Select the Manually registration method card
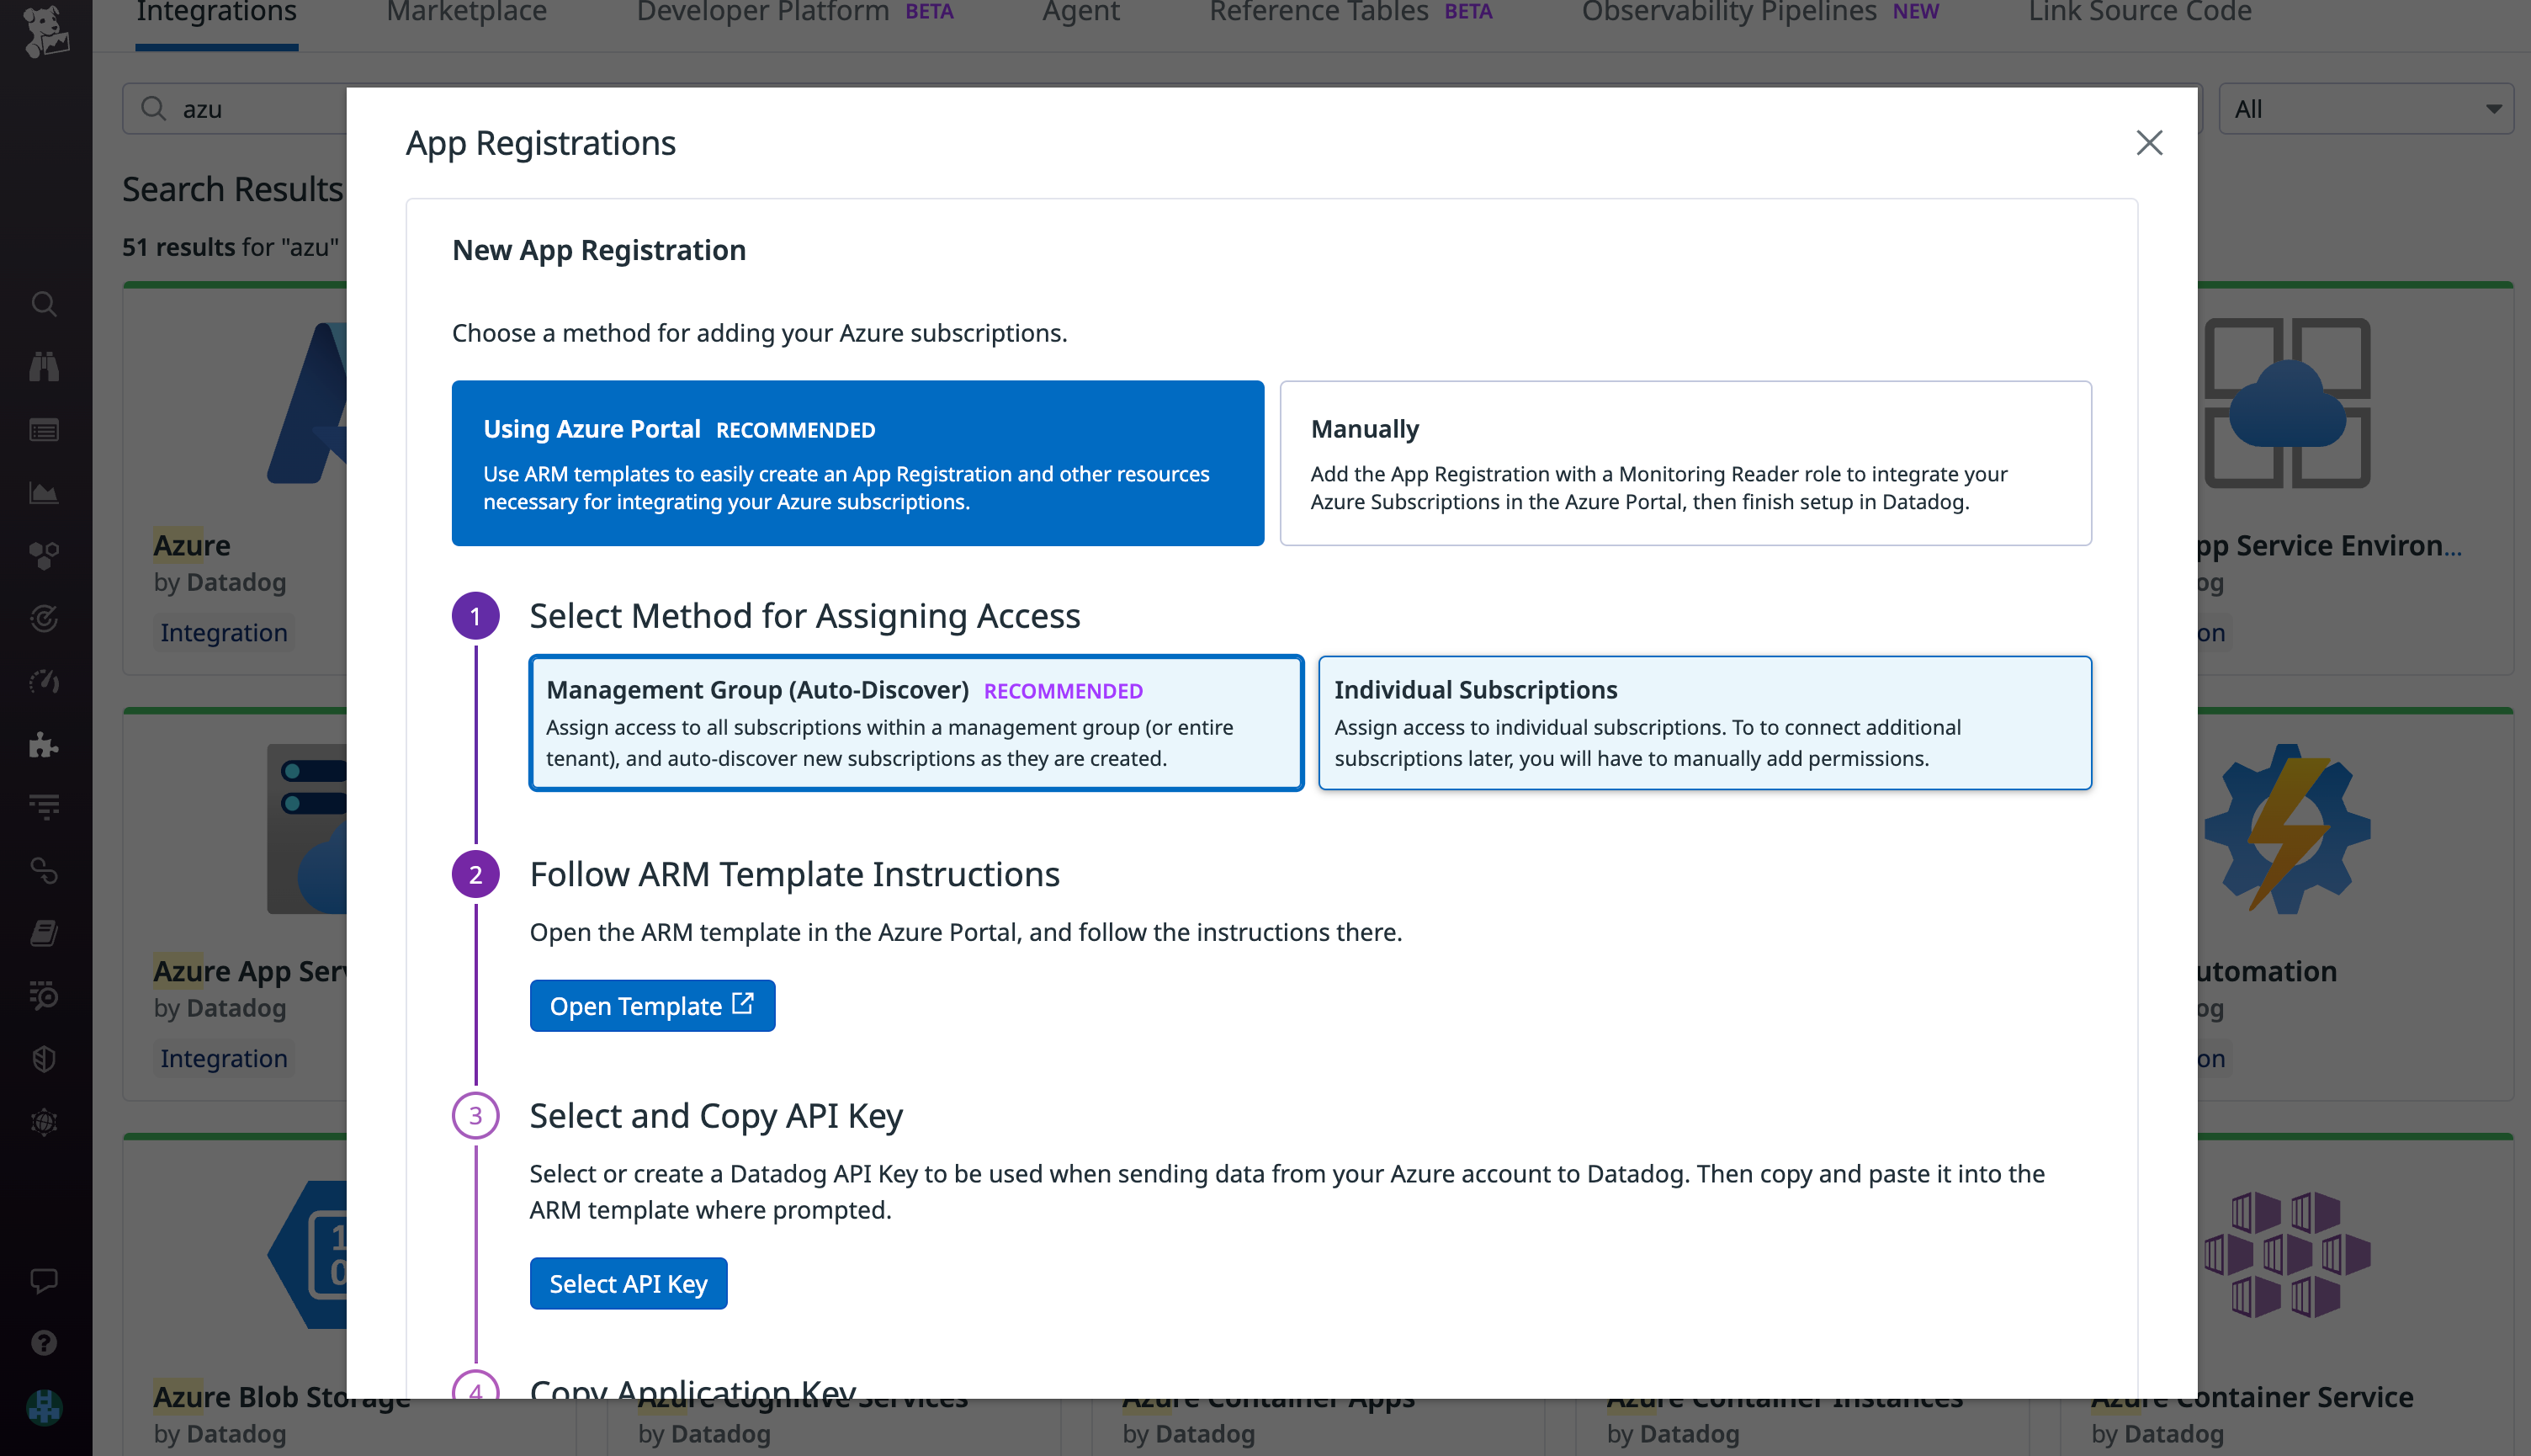 [x=1685, y=462]
